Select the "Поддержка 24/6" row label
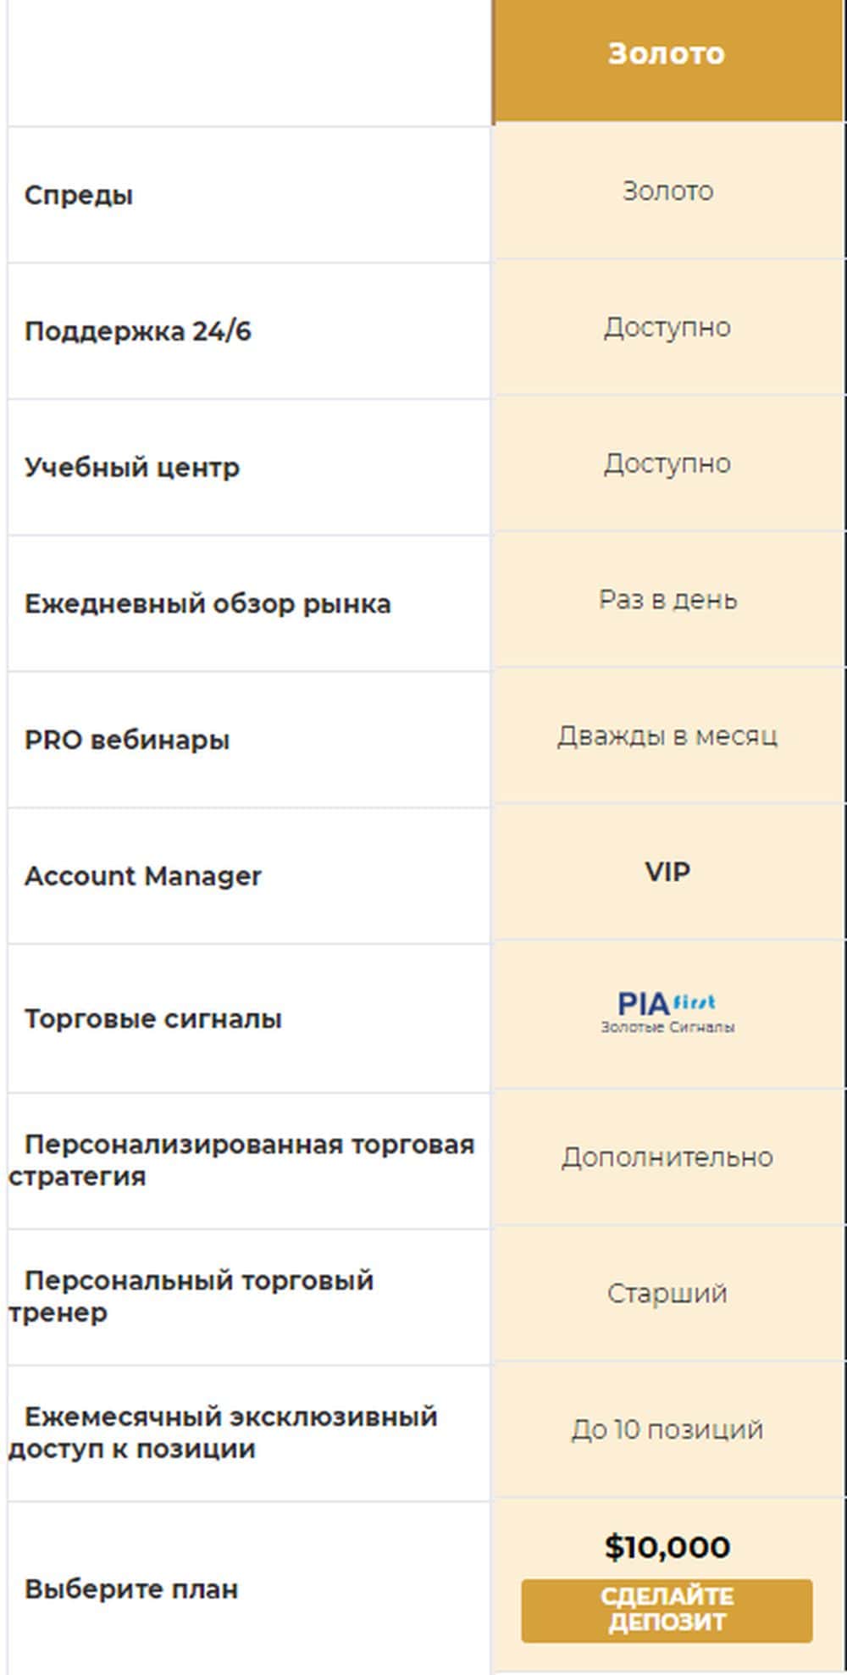The width and height of the screenshot is (847, 1675). pos(138,330)
